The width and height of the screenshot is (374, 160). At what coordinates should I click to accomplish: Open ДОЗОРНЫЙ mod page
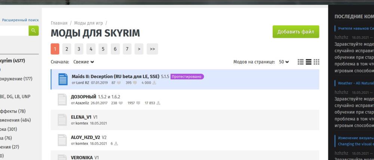(83, 97)
